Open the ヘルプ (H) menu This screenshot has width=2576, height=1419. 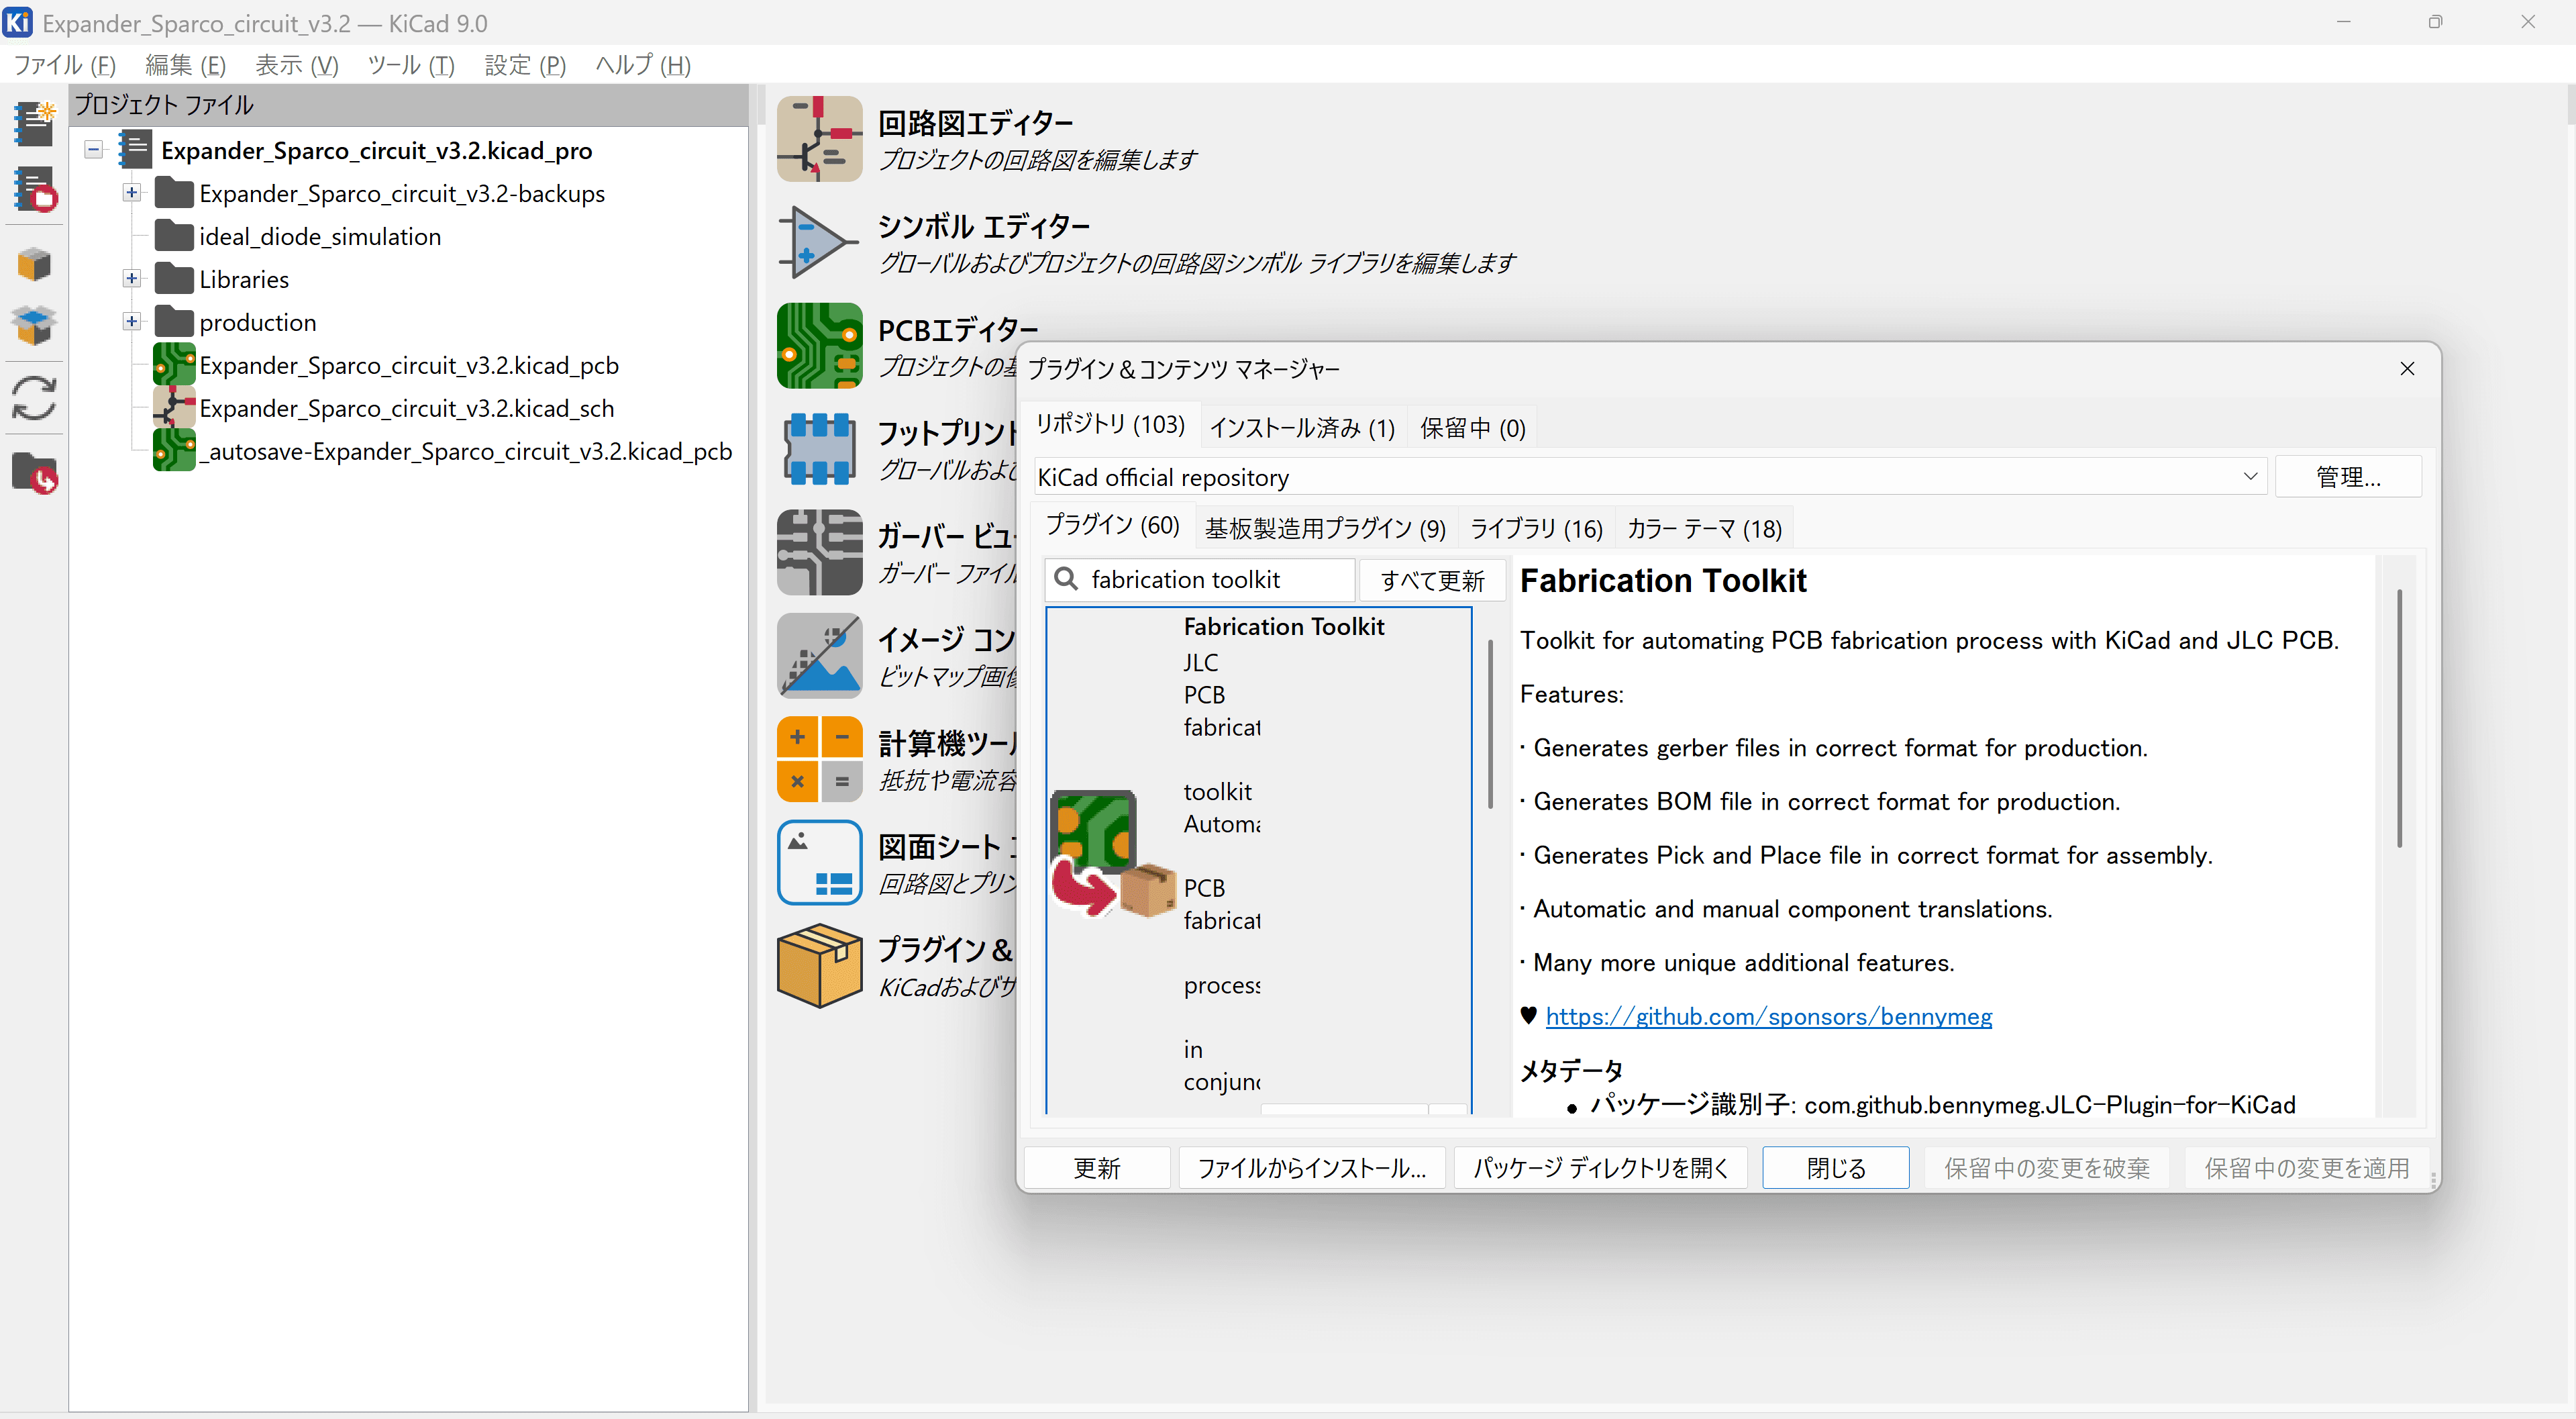[643, 66]
